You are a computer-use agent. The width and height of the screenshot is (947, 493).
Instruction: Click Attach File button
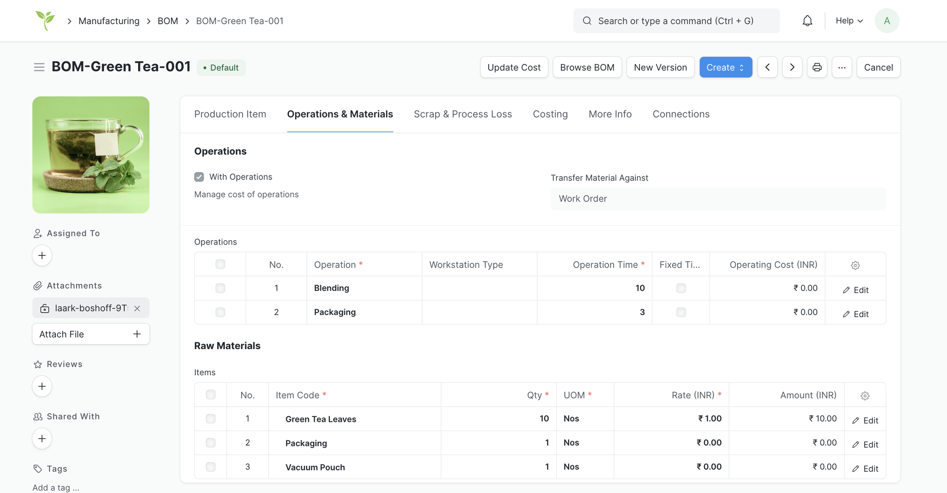(91, 334)
